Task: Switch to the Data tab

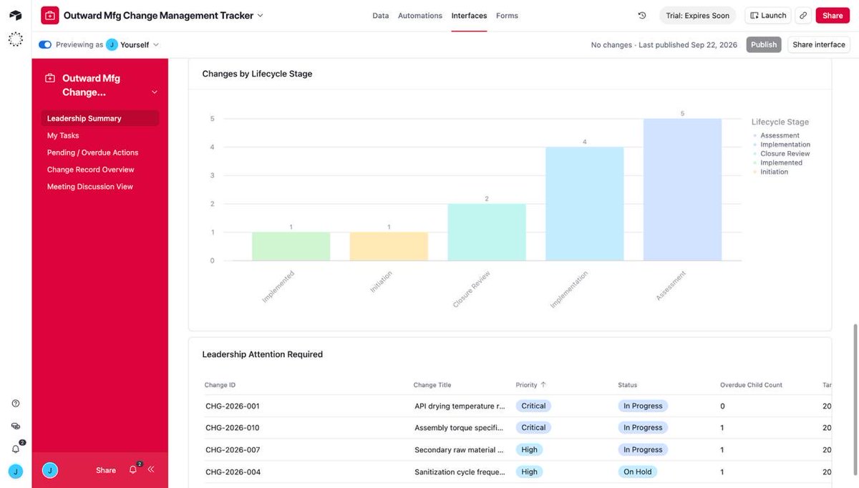Action: [381, 16]
